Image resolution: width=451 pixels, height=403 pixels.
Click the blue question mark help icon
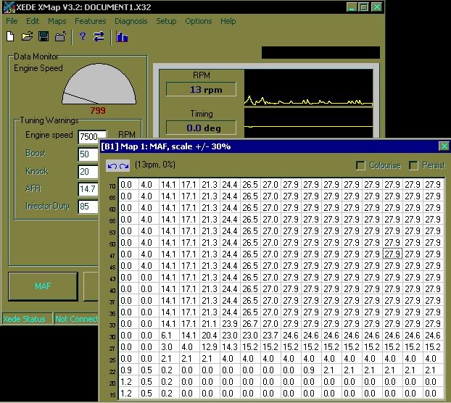[83, 36]
